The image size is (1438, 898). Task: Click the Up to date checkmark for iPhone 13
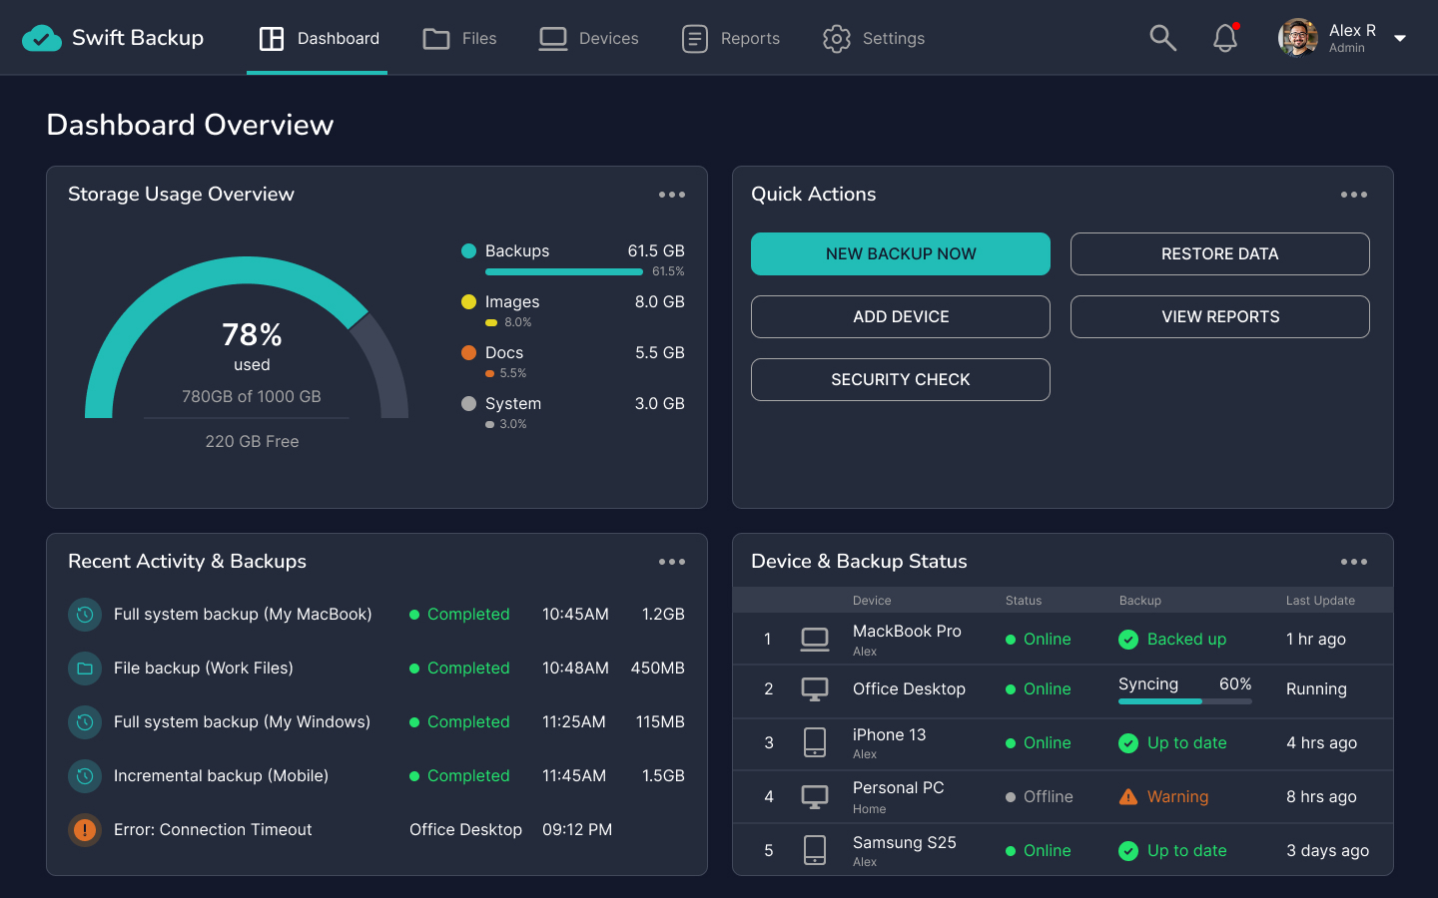(1128, 743)
